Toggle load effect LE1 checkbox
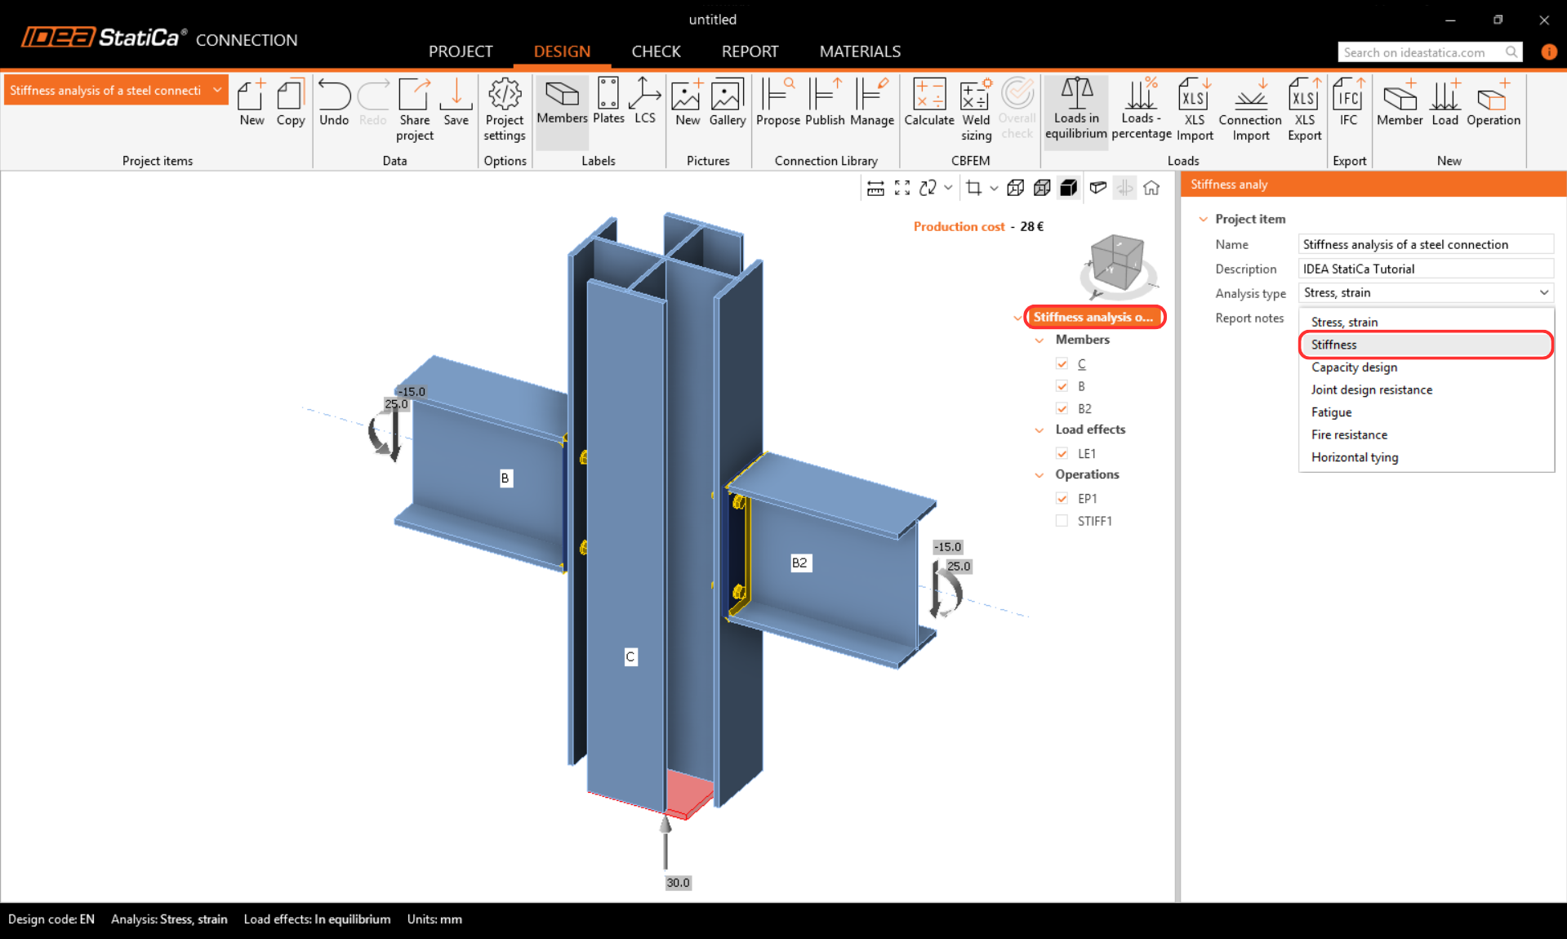 click(1062, 453)
